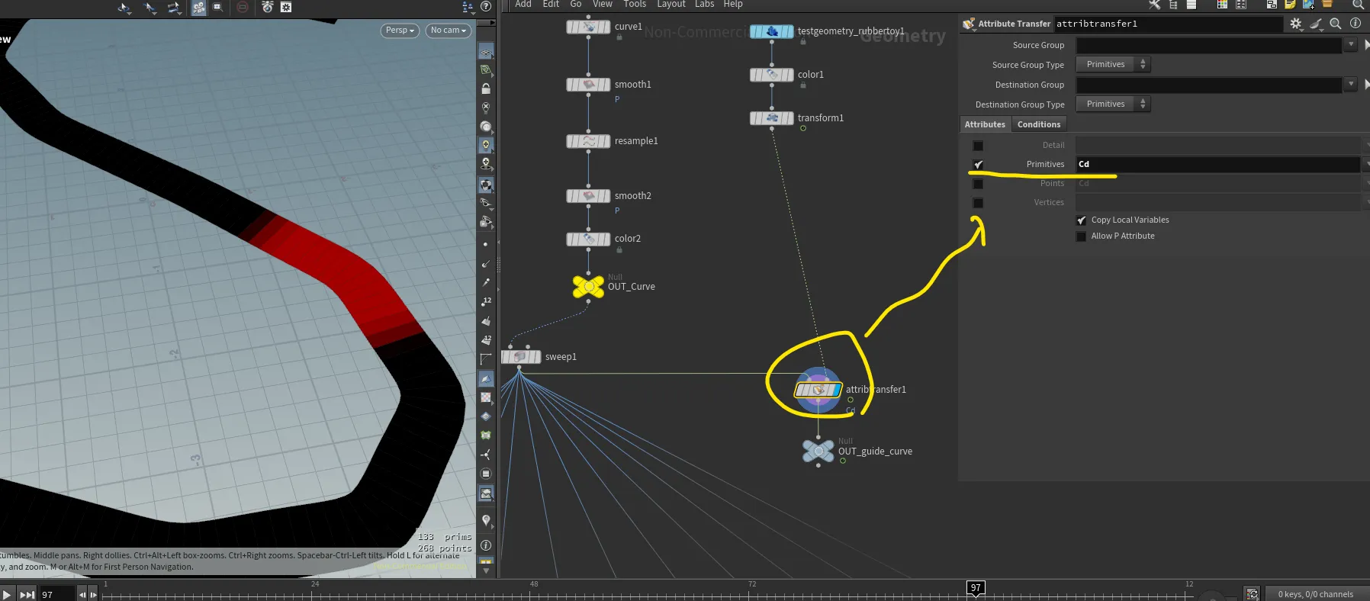Open the No cam camera dropdown
Viewport: 1370px width, 601px height.
coord(449,31)
